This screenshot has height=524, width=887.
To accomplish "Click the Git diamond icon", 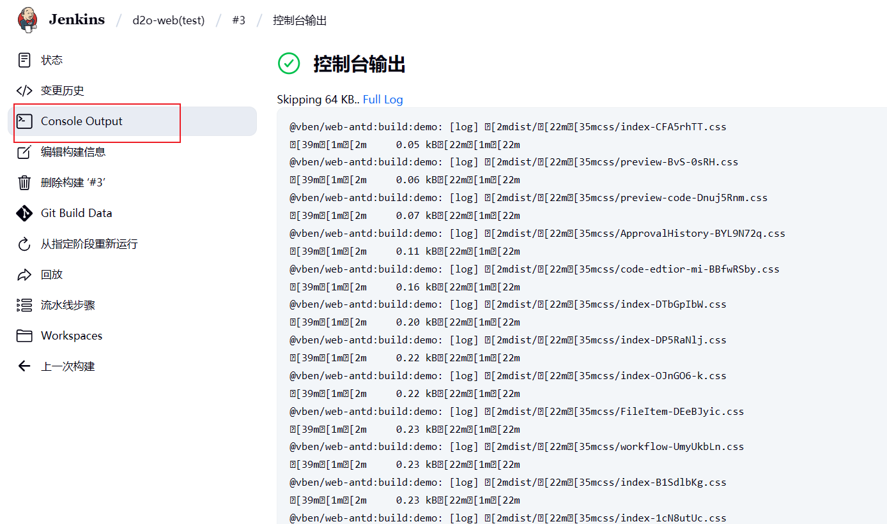I will (x=24, y=213).
